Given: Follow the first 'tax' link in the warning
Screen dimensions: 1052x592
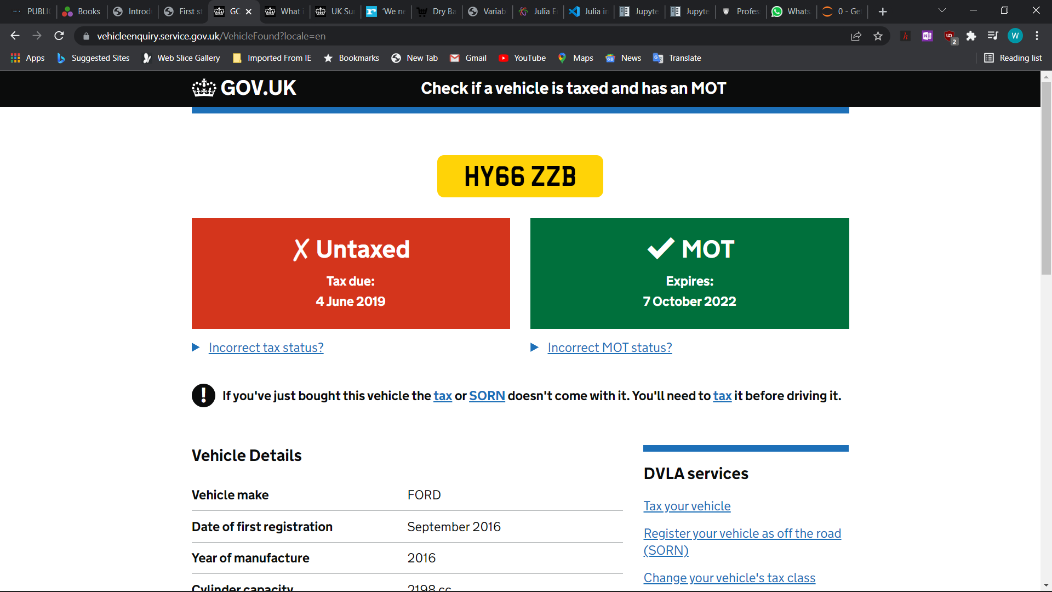Looking at the screenshot, I should 443,396.
